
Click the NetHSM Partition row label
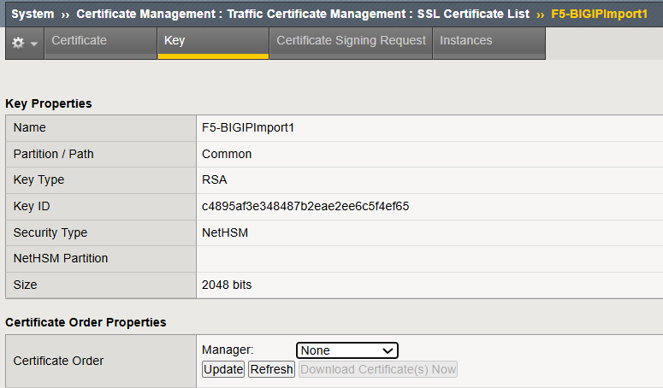pyautogui.click(x=61, y=258)
